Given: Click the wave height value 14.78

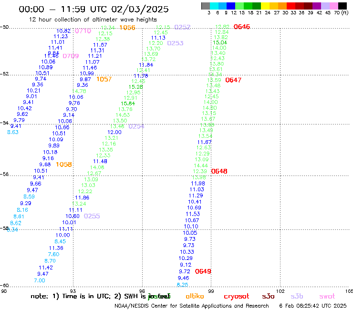Looking at the screenshot, I should tap(79, 91).
